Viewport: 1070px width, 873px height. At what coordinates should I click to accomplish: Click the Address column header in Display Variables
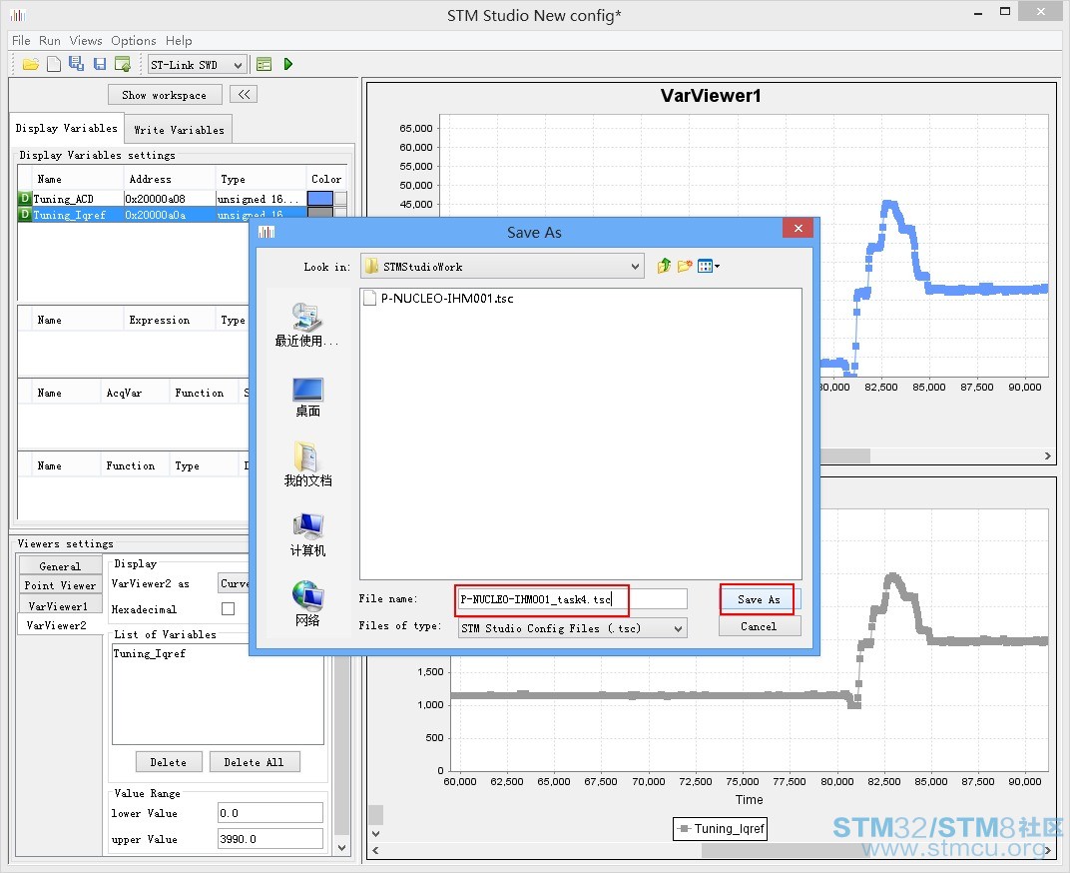click(x=169, y=179)
